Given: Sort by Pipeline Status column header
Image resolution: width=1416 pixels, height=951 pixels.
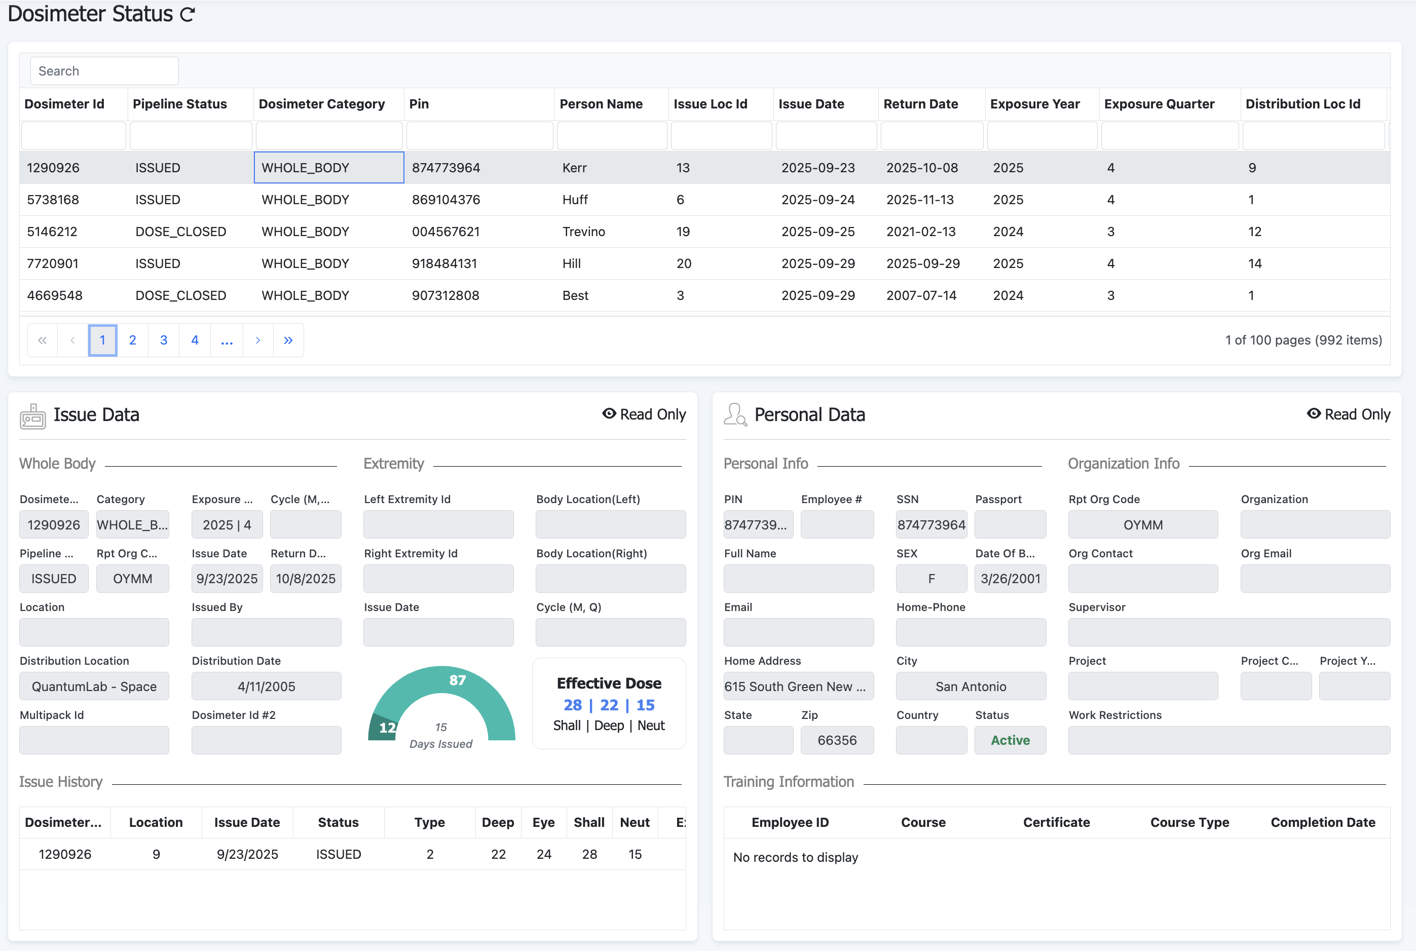Looking at the screenshot, I should tap(179, 104).
